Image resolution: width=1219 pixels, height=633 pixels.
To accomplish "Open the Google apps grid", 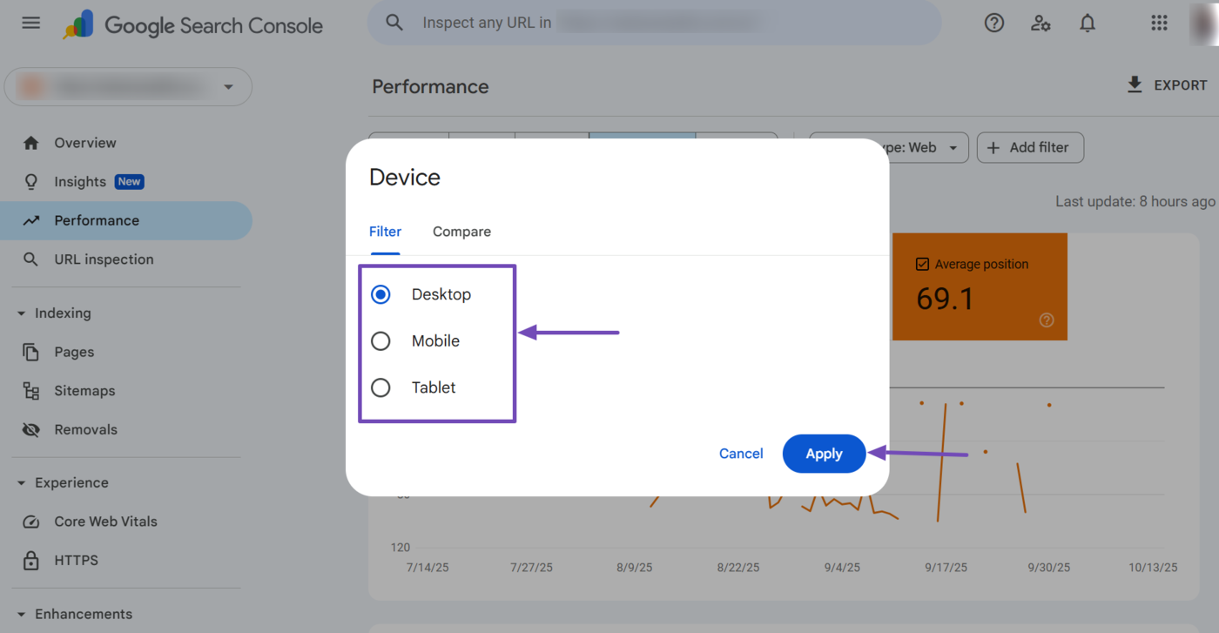I will pyautogui.click(x=1159, y=24).
